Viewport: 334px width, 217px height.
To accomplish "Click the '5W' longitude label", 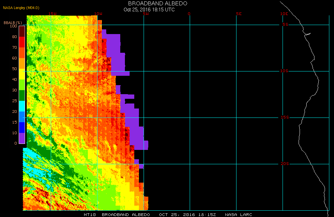I will (146, 14).
